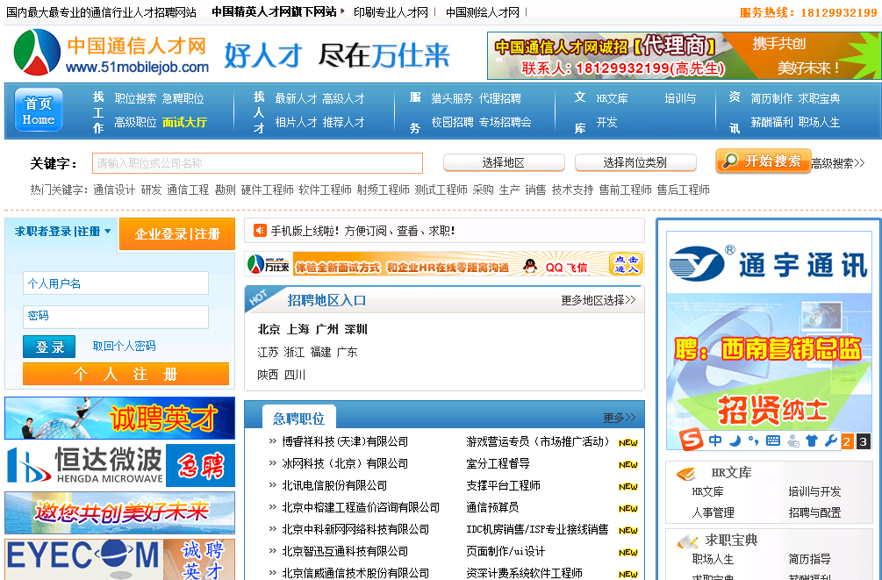
Task: Focus the 关键字 search input field
Action: tap(258, 163)
